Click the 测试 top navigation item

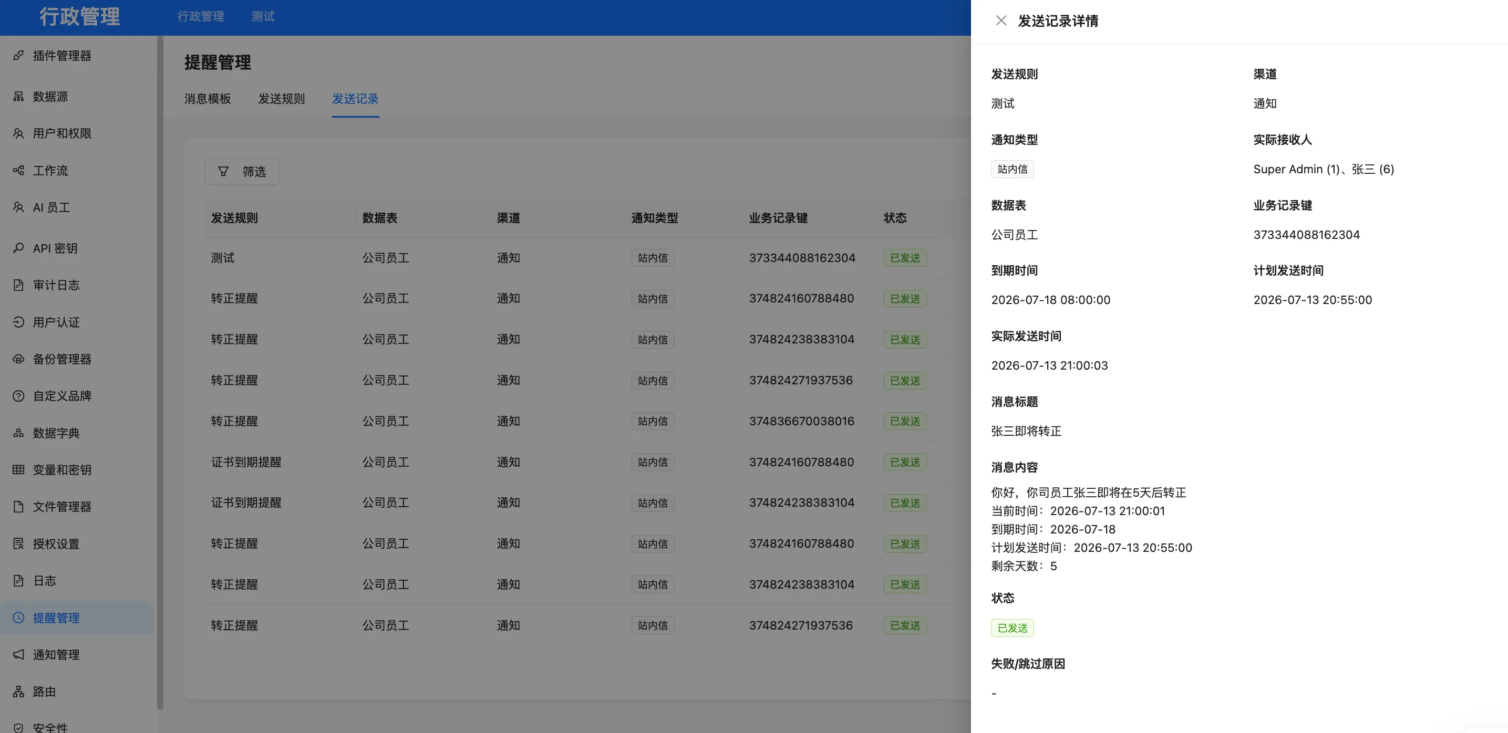click(263, 16)
